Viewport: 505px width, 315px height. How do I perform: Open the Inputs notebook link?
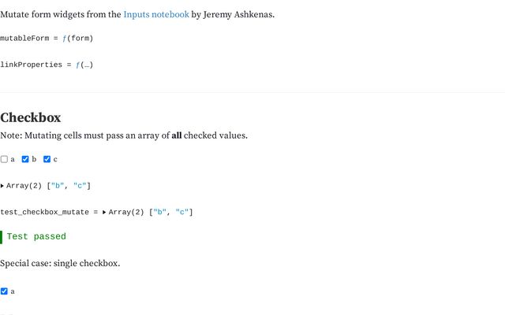156,14
